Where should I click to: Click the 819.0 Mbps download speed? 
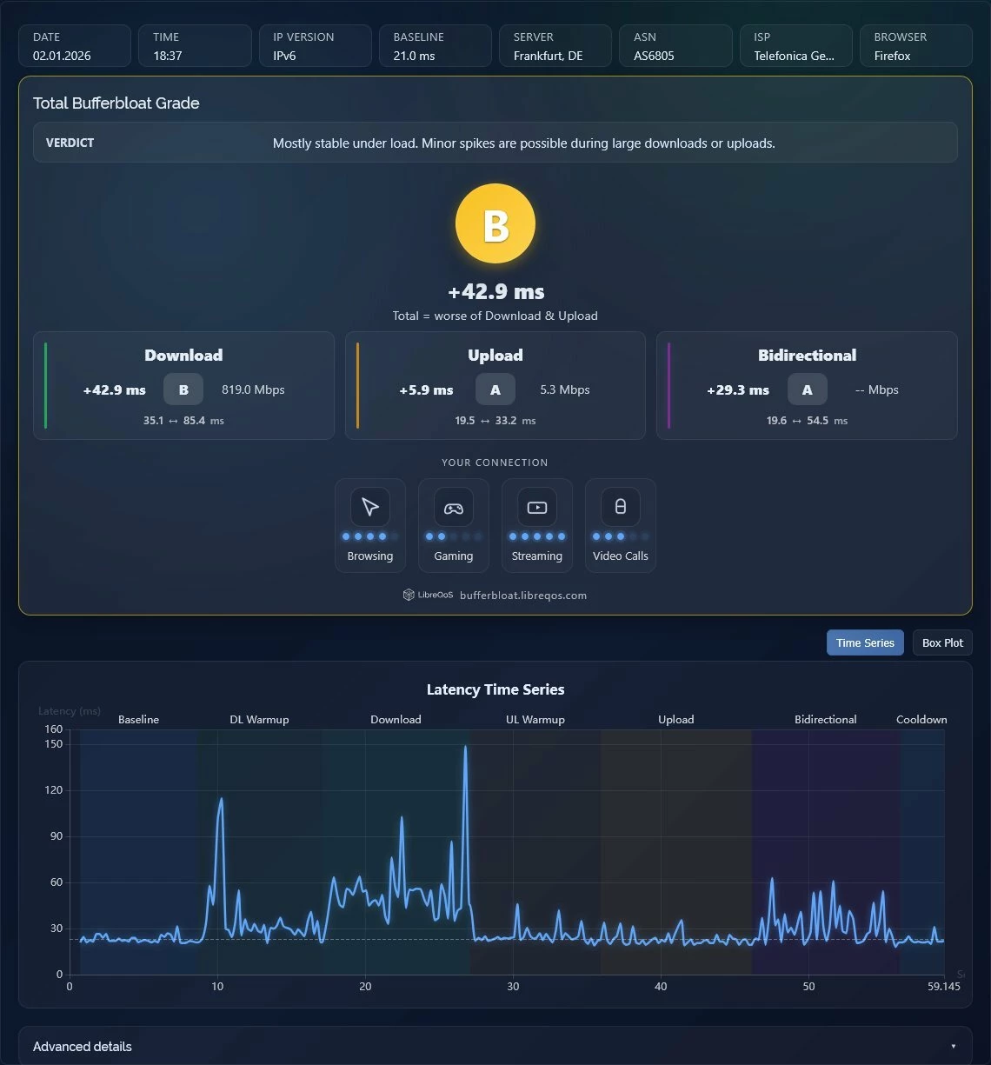253,389
